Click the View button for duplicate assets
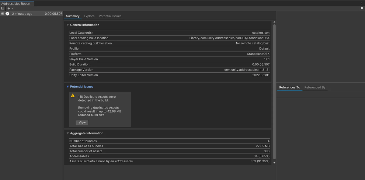Viewport: 365px width, 180px height. click(x=82, y=123)
